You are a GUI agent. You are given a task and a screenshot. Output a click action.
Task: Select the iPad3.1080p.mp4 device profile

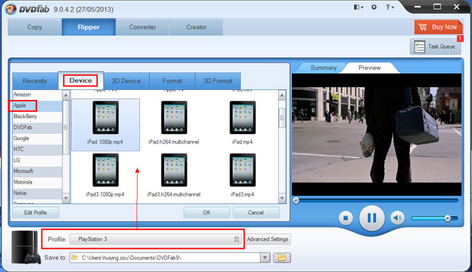[x=105, y=176]
